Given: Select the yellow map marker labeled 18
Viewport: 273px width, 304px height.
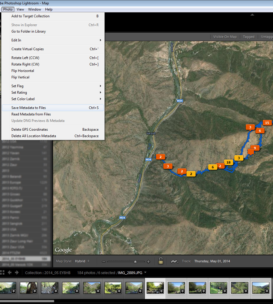Looking at the screenshot, I should [228, 162].
